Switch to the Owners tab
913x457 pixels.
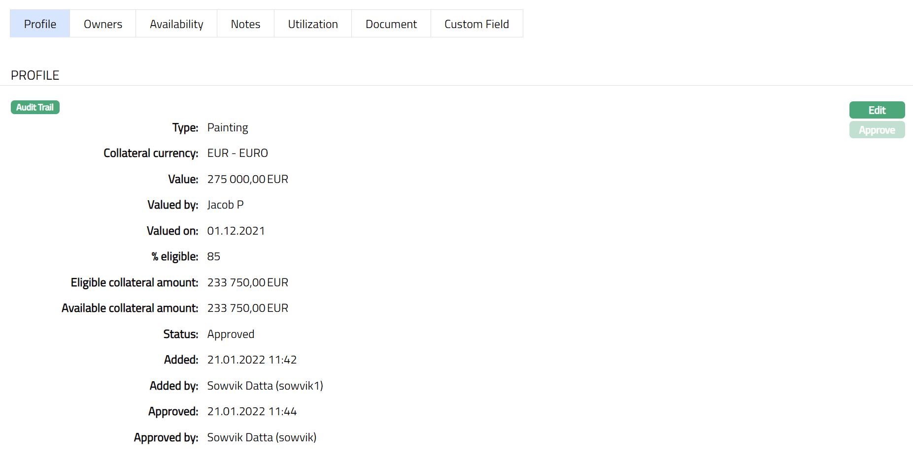102,24
